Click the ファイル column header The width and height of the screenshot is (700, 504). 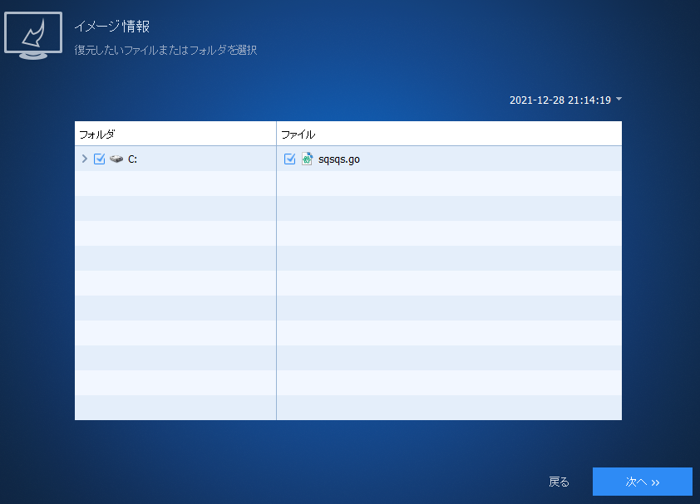[x=449, y=134]
